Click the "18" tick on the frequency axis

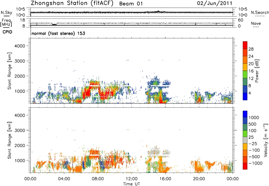[x=23, y=20]
